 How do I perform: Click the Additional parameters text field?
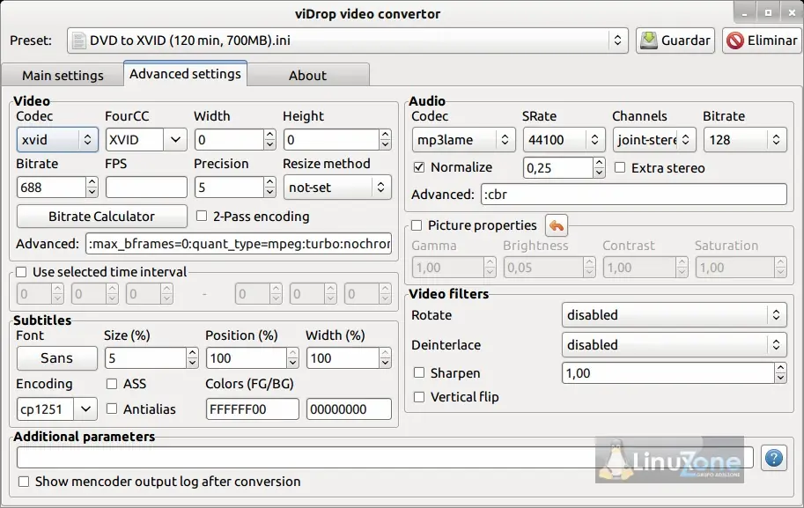click(385, 457)
